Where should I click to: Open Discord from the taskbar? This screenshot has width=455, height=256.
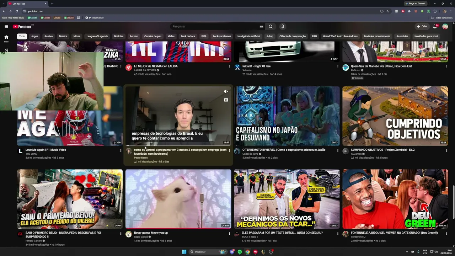pos(232,252)
